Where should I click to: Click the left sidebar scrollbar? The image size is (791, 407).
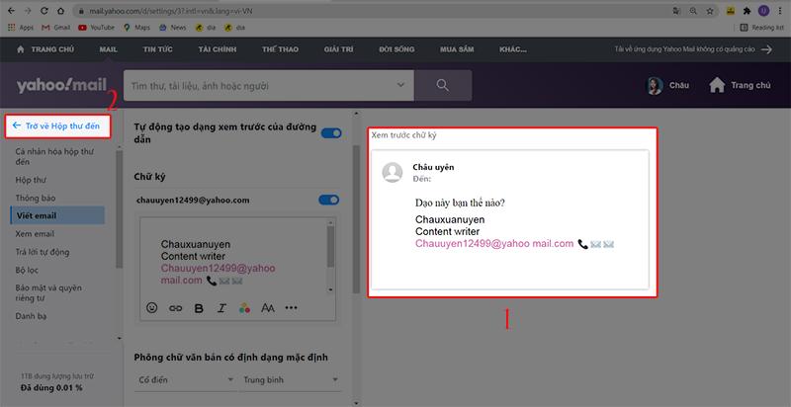[x=119, y=208]
